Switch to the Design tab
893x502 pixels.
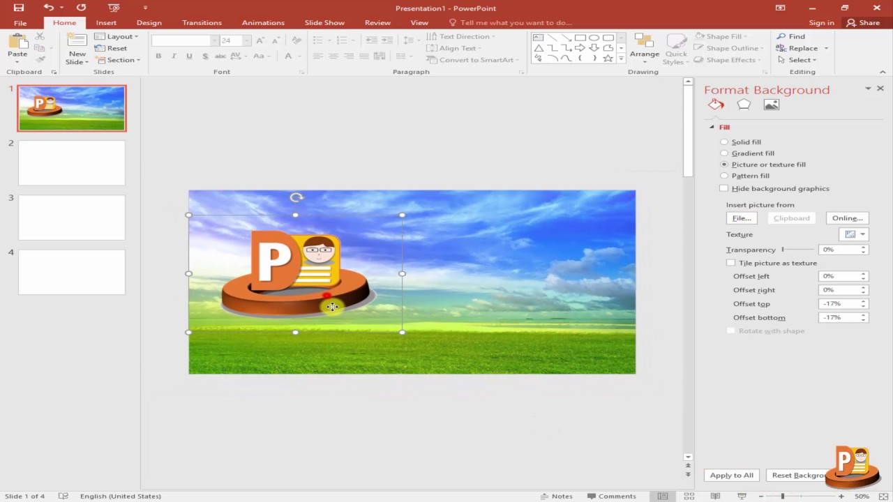[x=149, y=23]
